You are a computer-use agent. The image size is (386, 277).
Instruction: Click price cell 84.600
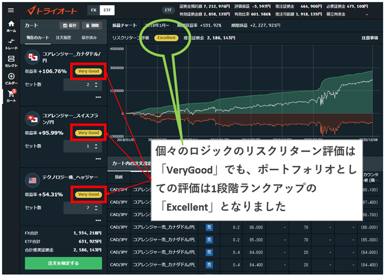[x=256, y=252]
